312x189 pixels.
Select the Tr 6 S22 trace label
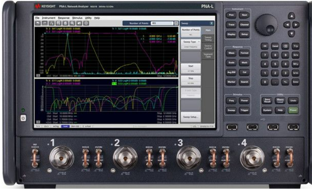pyautogui.click(x=129, y=81)
